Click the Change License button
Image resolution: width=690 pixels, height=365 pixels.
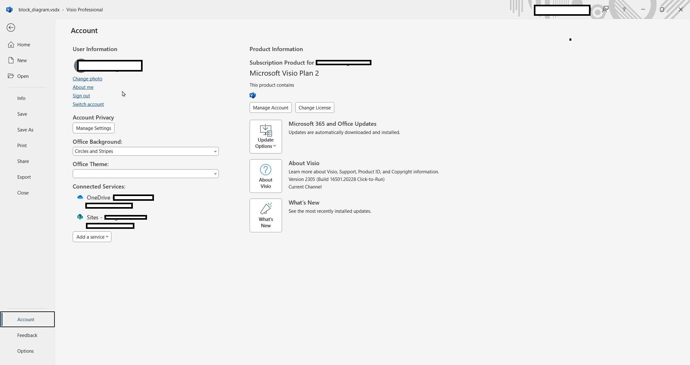[x=314, y=107]
